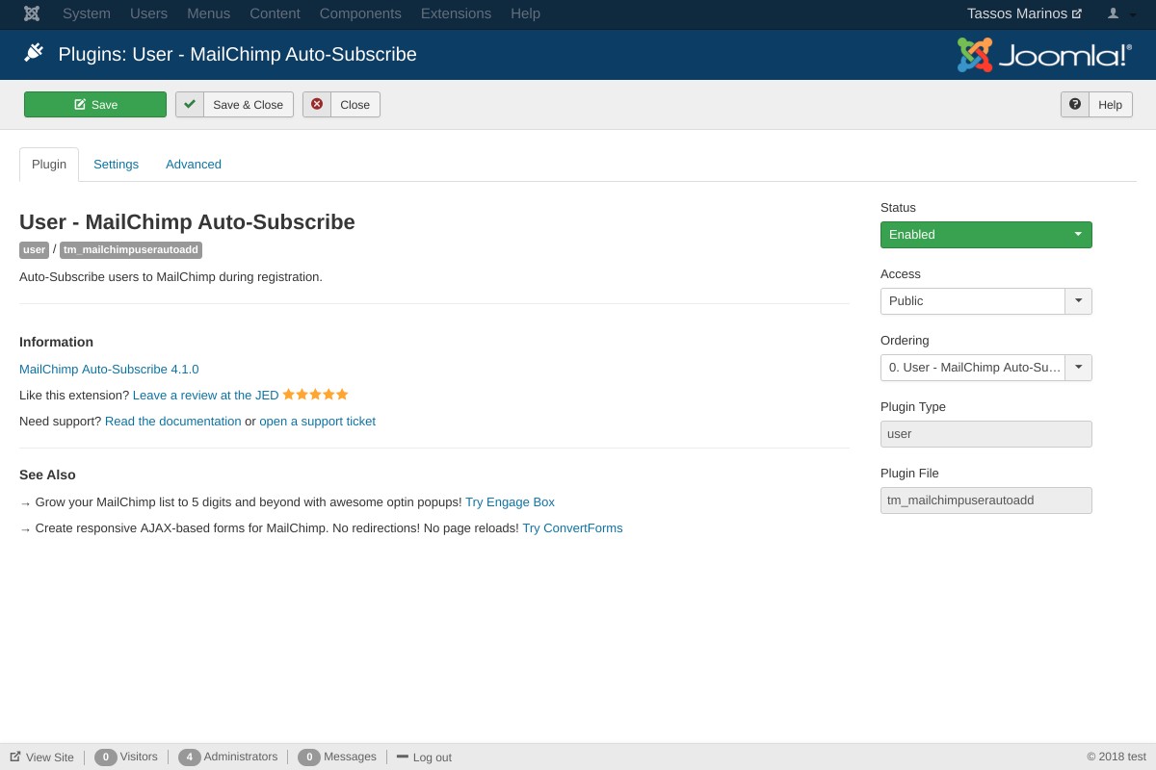The image size is (1156, 770).
Task: Switch to the Advanced tab
Action: [x=194, y=165]
